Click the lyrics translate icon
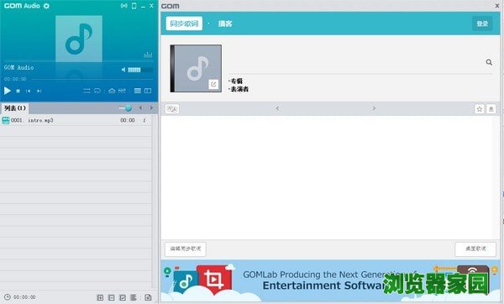This screenshot has width=504, height=304. pyautogui.click(x=172, y=109)
